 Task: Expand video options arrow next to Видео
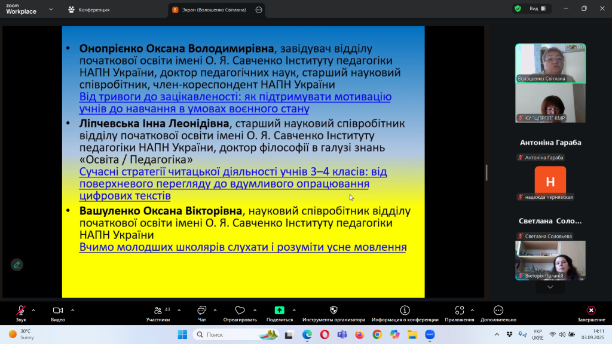point(73,310)
